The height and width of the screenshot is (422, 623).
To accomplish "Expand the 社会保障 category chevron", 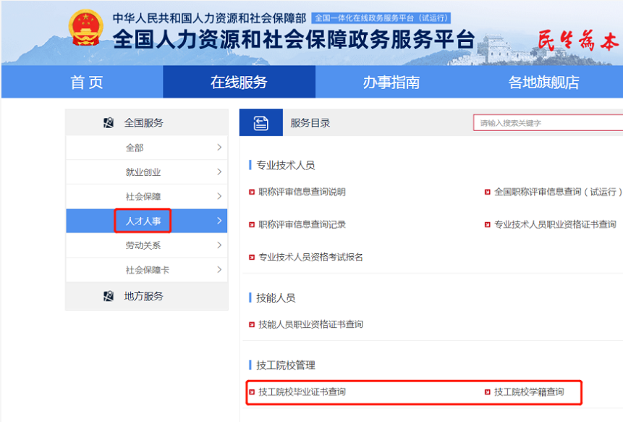I will tap(219, 196).
